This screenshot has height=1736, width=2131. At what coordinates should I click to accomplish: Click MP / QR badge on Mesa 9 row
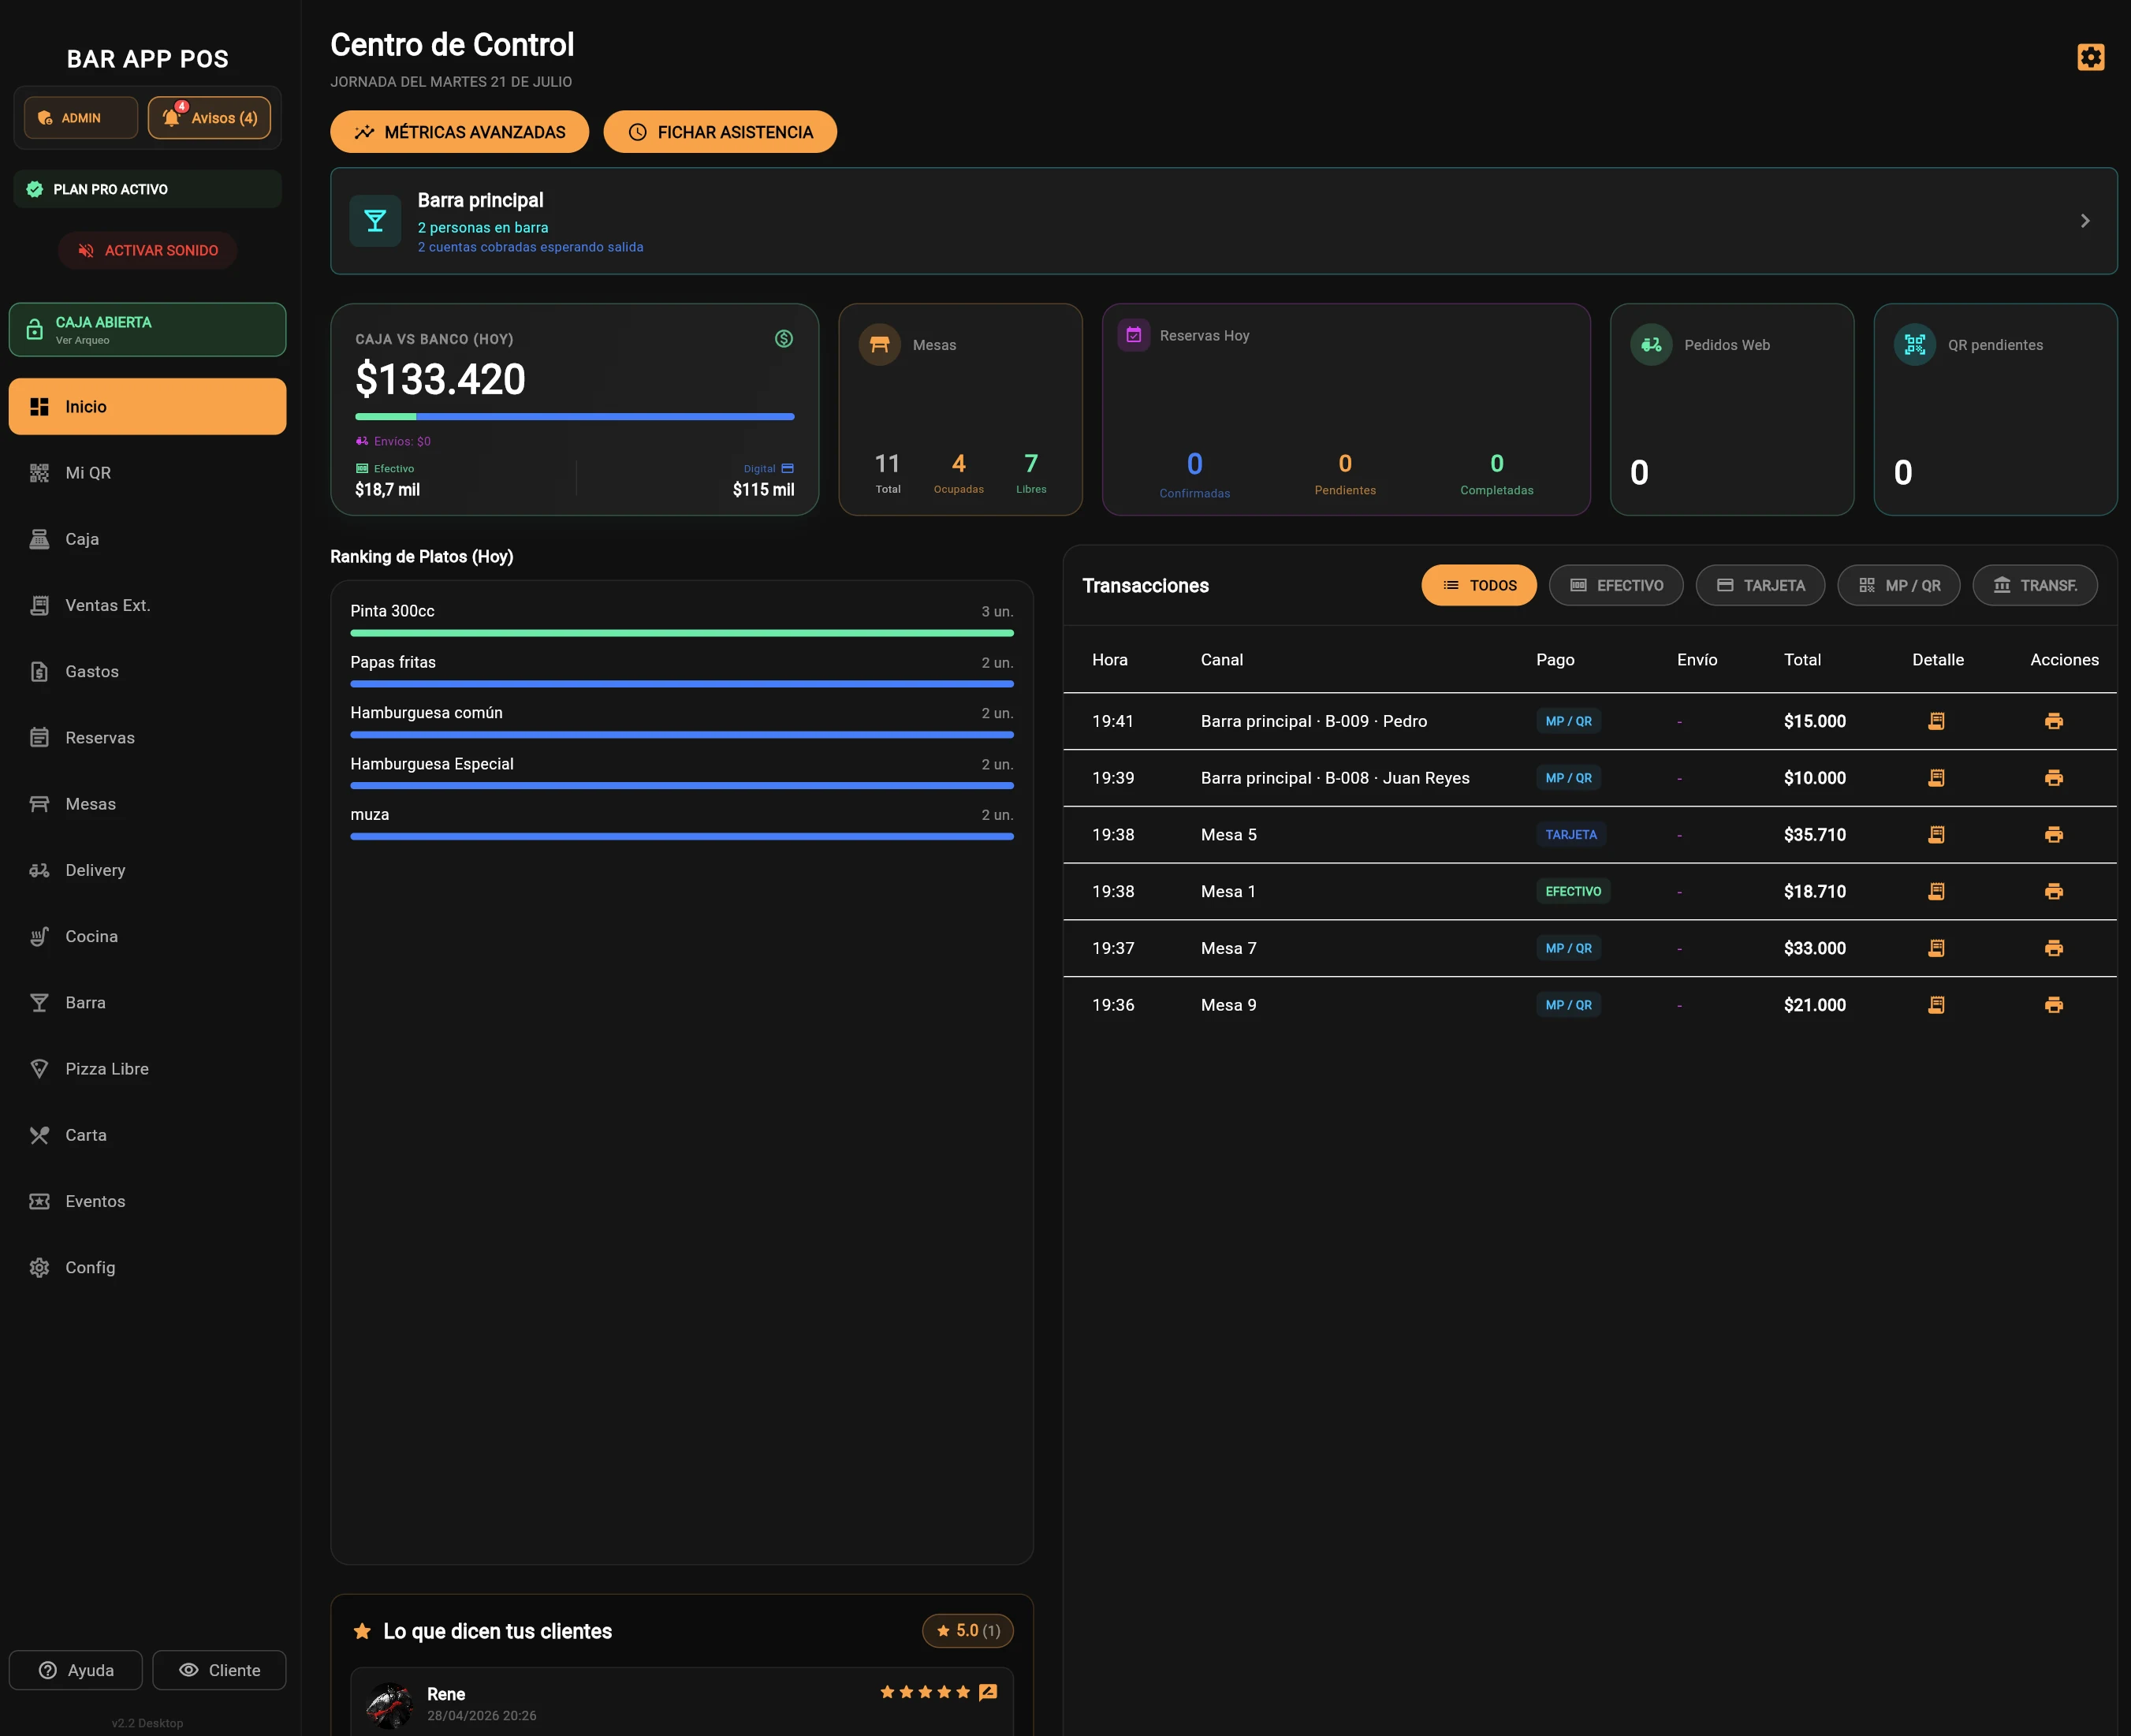pos(1568,1005)
